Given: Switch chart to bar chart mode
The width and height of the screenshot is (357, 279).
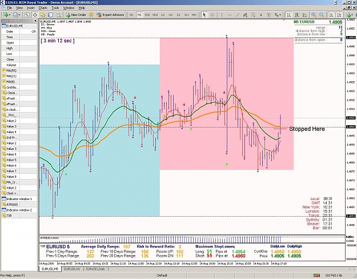Looking at the screenshot, I should coord(289,15).
